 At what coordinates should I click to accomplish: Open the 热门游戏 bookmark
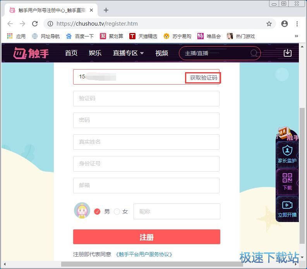pyautogui.click(x=241, y=36)
